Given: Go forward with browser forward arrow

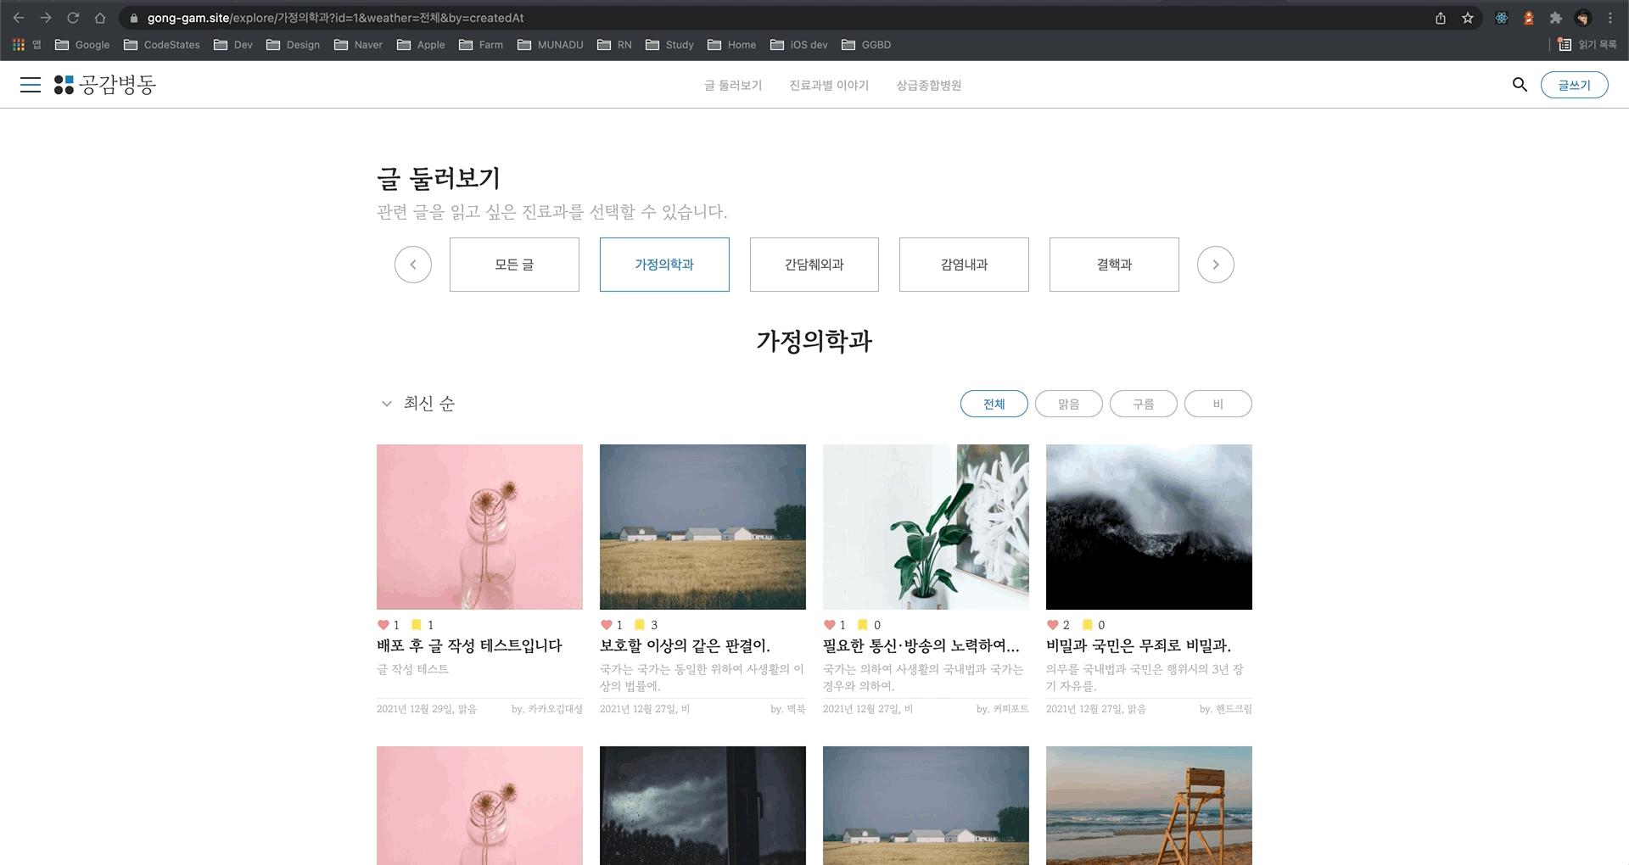Looking at the screenshot, I should pos(46,18).
